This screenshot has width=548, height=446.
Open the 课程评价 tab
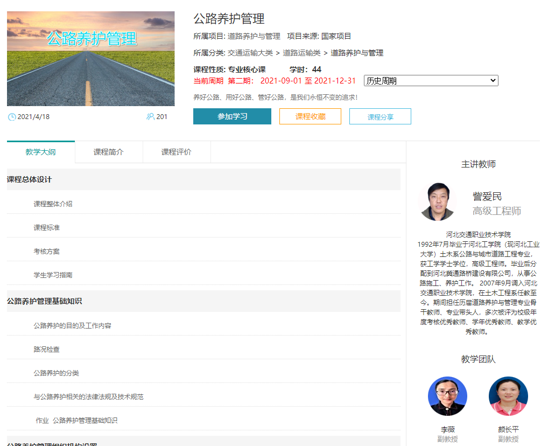click(177, 152)
